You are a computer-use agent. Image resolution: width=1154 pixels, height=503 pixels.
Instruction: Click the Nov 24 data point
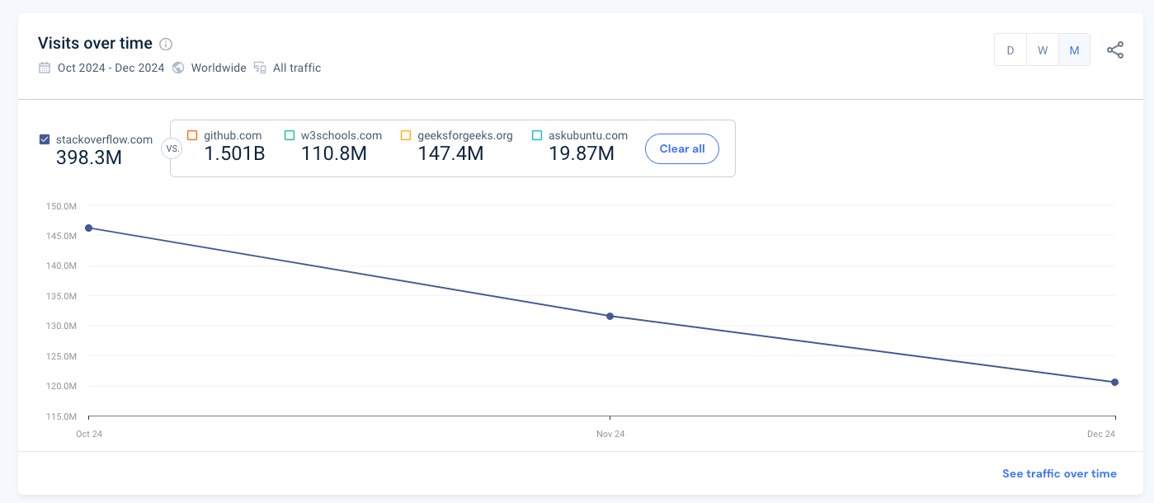point(610,316)
